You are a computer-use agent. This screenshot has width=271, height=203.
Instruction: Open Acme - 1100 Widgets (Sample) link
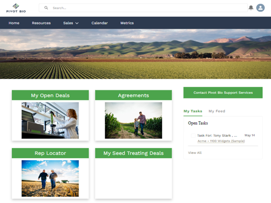pyautogui.click(x=221, y=141)
